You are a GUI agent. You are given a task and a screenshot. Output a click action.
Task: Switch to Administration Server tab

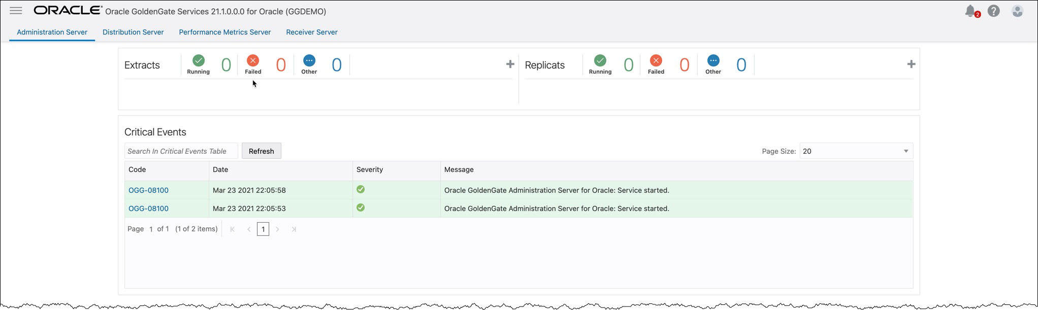(52, 32)
